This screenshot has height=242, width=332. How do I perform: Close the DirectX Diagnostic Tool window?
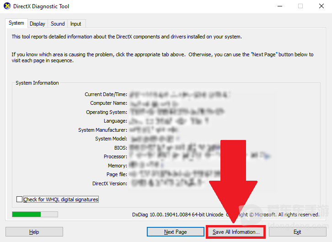tap(321, 6)
